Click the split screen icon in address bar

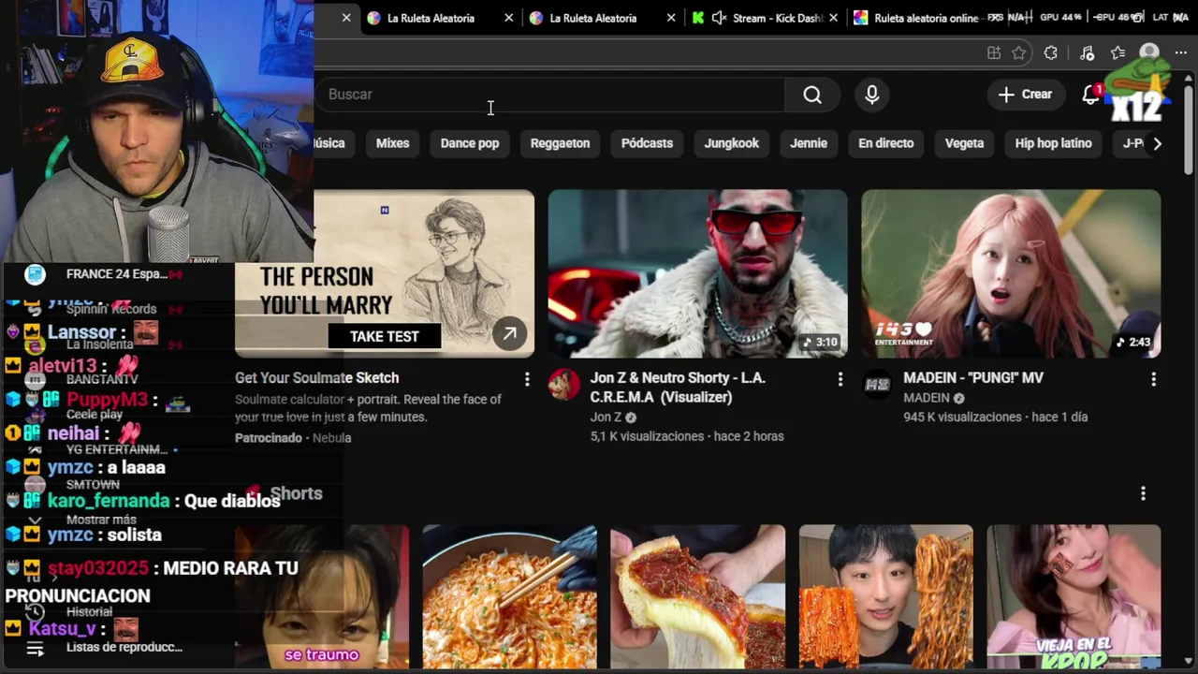coord(994,53)
